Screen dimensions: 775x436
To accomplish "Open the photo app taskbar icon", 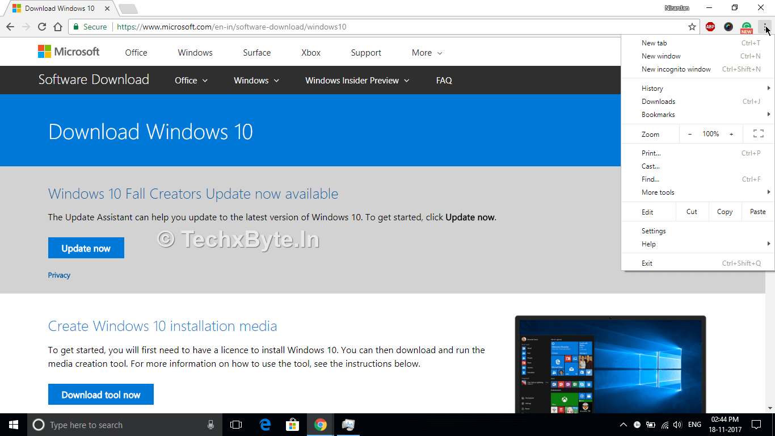I will tap(348, 425).
